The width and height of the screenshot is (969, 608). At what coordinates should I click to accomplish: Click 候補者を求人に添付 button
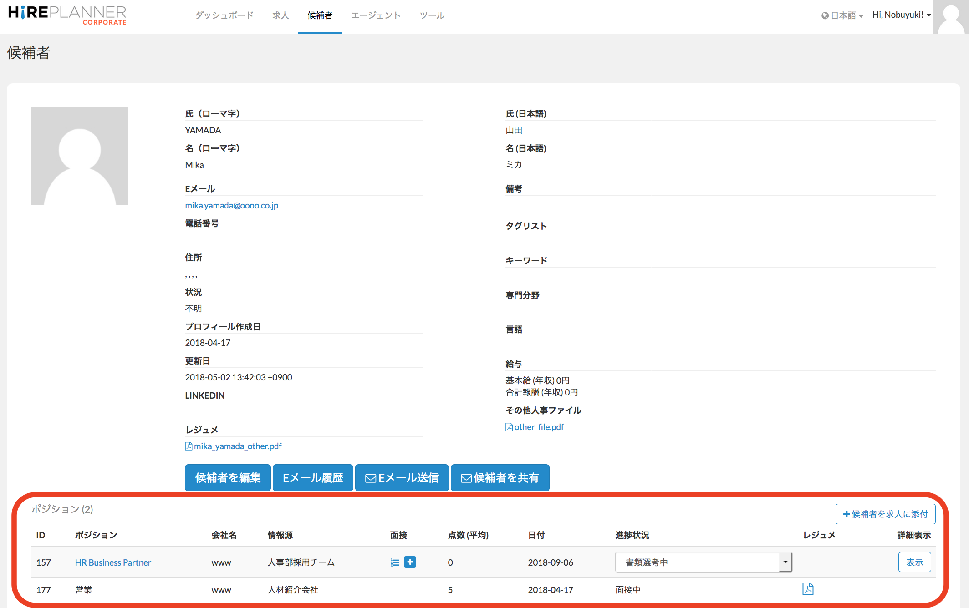tap(885, 514)
